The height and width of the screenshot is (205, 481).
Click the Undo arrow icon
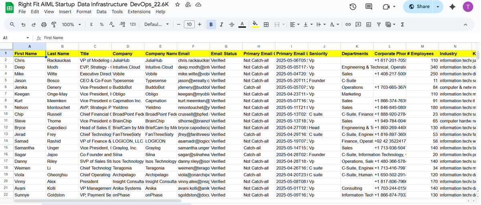[23, 24]
